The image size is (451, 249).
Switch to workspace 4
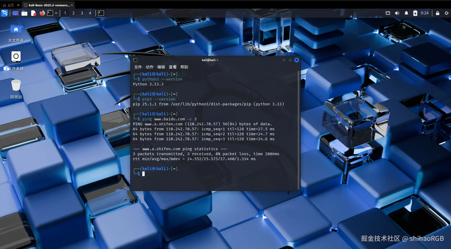90,13
